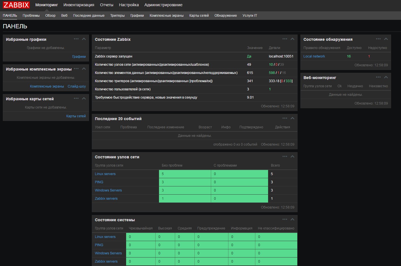Open three-dot menu of Состояние системы widget

(x=285, y=220)
